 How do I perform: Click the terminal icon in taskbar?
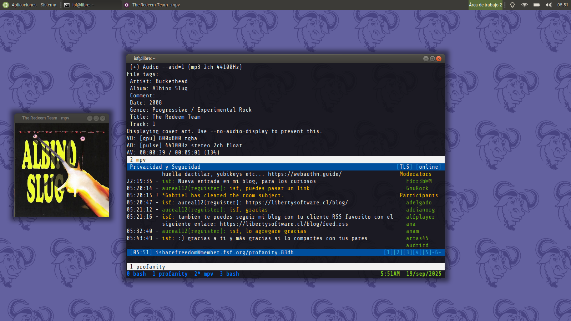67,5
